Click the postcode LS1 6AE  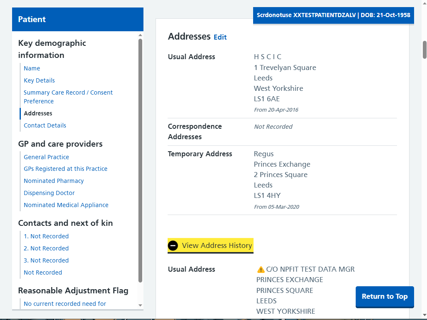[x=266, y=99]
